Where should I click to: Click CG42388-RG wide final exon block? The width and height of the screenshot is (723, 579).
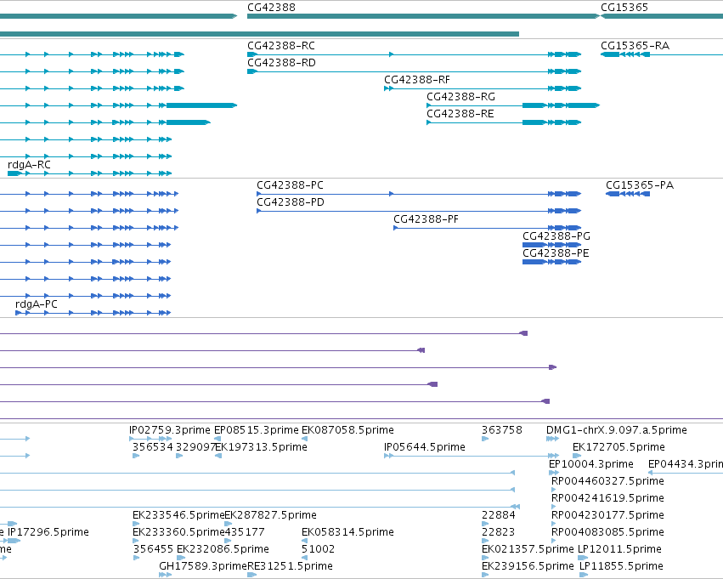pyautogui.click(x=584, y=105)
